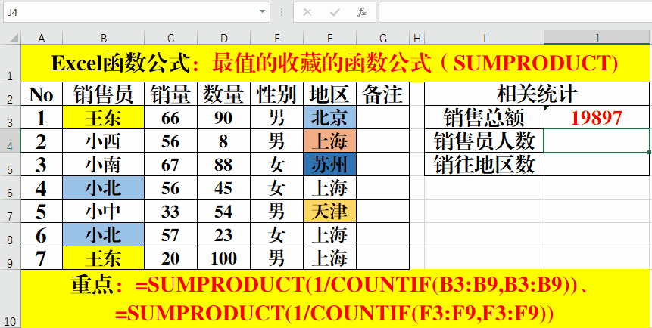Click the No header cell
Screen dimensions: 652x328
pyautogui.click(x=42, y=94)
